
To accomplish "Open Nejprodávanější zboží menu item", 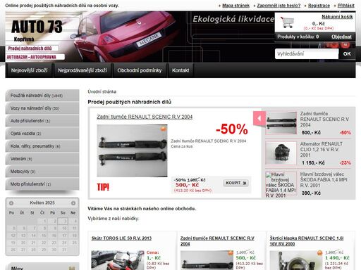I will pyautogui.click(x=82, y=70).
